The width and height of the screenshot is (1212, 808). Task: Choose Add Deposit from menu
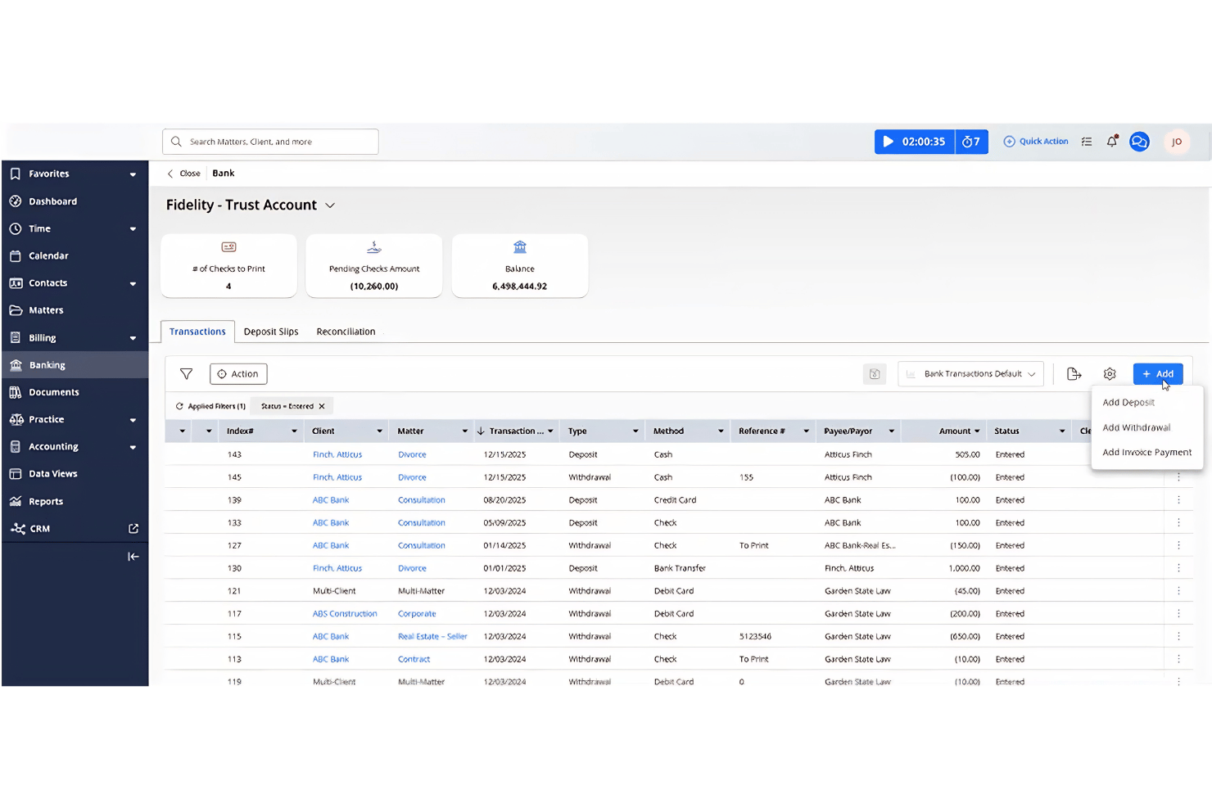tap(1128, 403)
